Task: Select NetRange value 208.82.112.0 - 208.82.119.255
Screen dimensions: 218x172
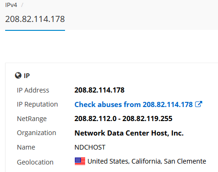Action: 124,119
